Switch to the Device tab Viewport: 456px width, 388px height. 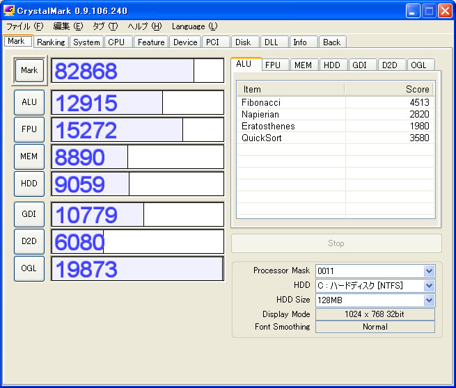(x=185, y=42)
